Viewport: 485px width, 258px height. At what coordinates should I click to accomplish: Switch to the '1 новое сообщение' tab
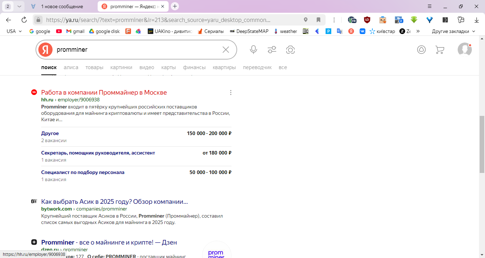[x=61, y=6]
